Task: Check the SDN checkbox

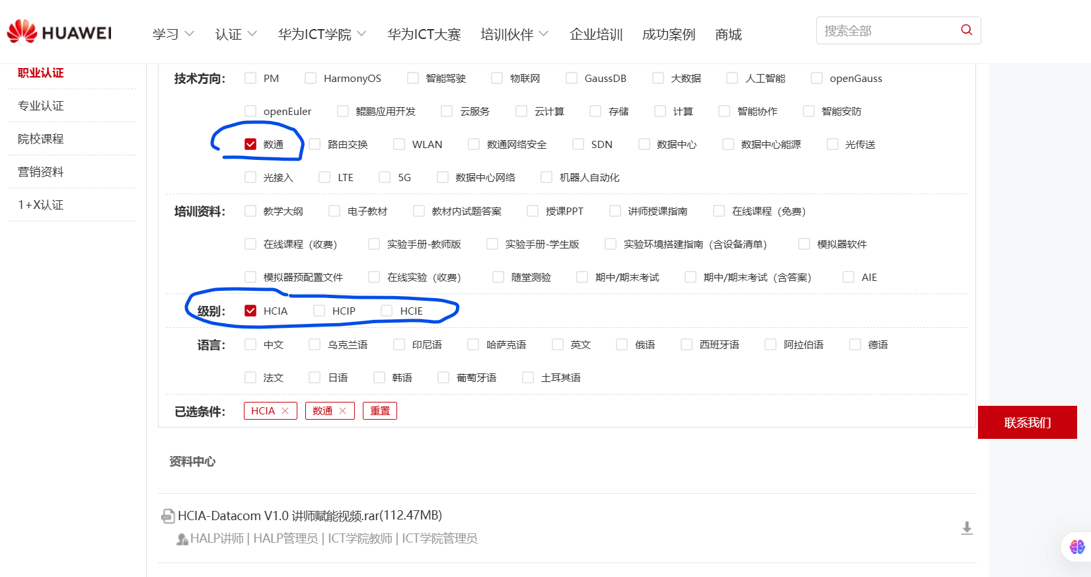Action: click(578, 144)
